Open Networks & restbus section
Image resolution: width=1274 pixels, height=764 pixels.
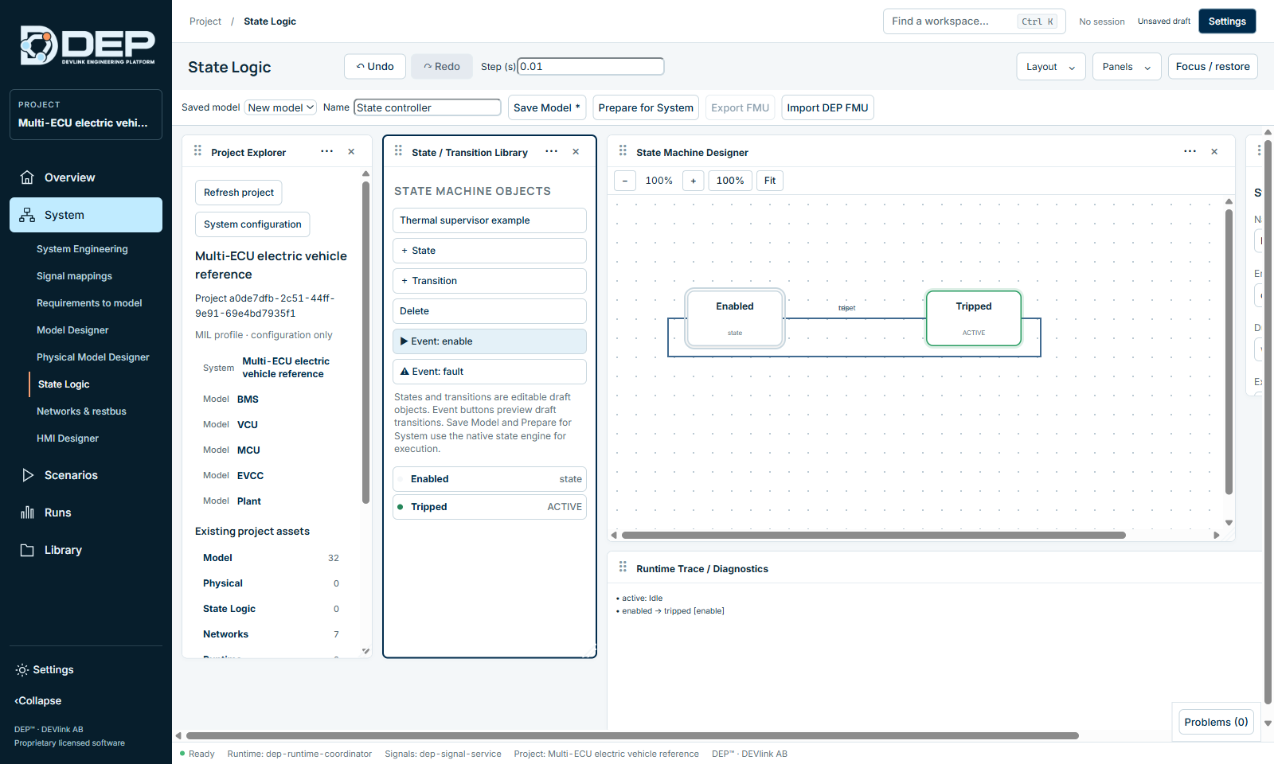[81, 411]
